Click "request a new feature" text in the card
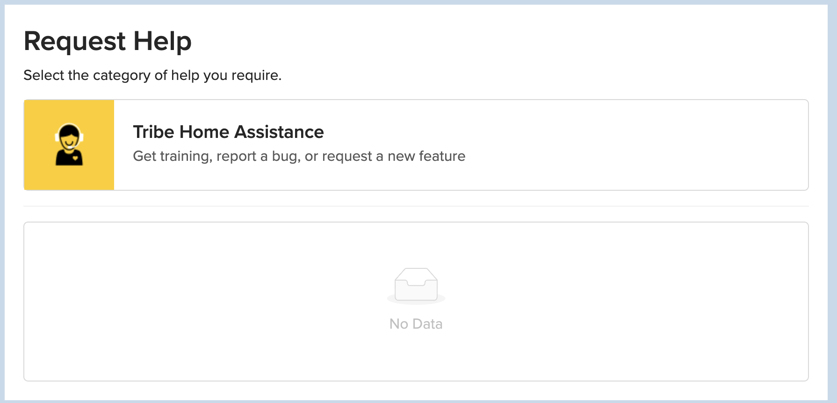 (x=394, y=156)
